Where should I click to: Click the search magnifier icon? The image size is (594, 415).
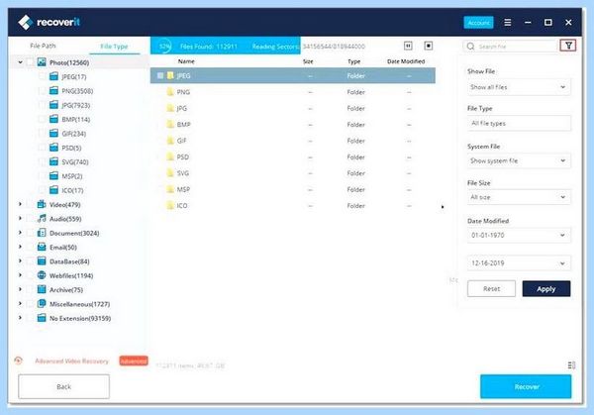(x=470, y=47)
